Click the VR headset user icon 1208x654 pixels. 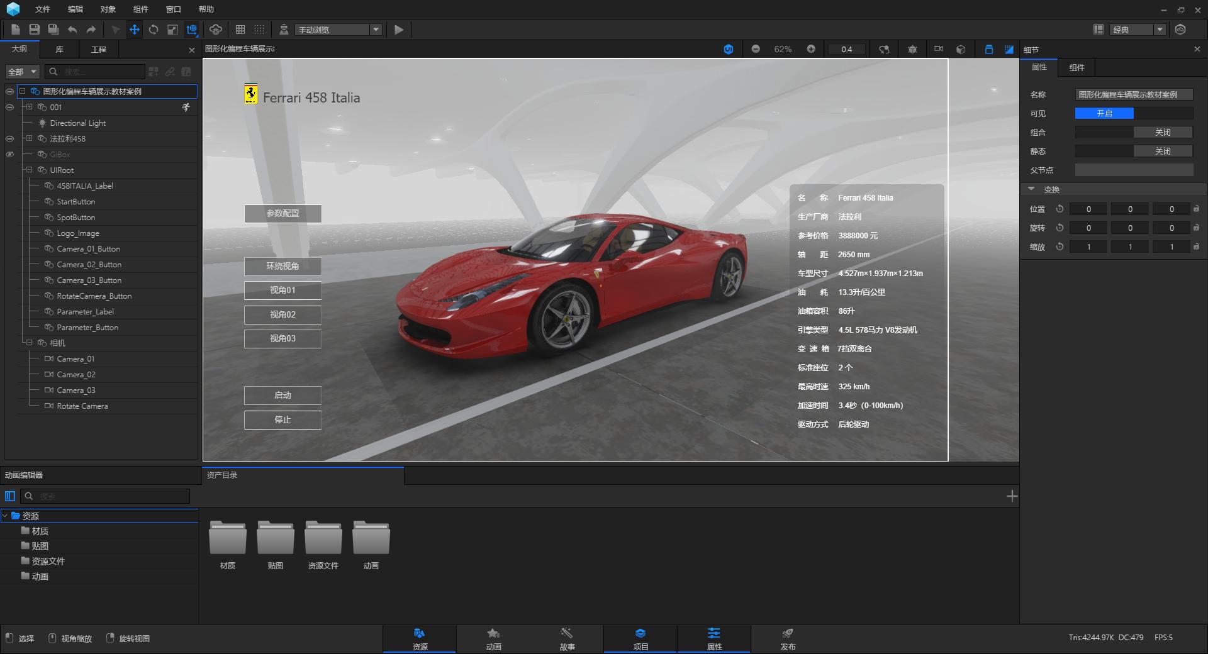coord(284,30)
